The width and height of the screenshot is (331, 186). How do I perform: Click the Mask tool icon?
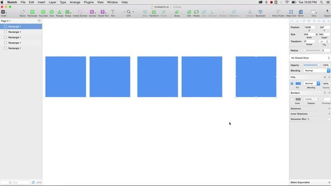(x=145, y=13)
